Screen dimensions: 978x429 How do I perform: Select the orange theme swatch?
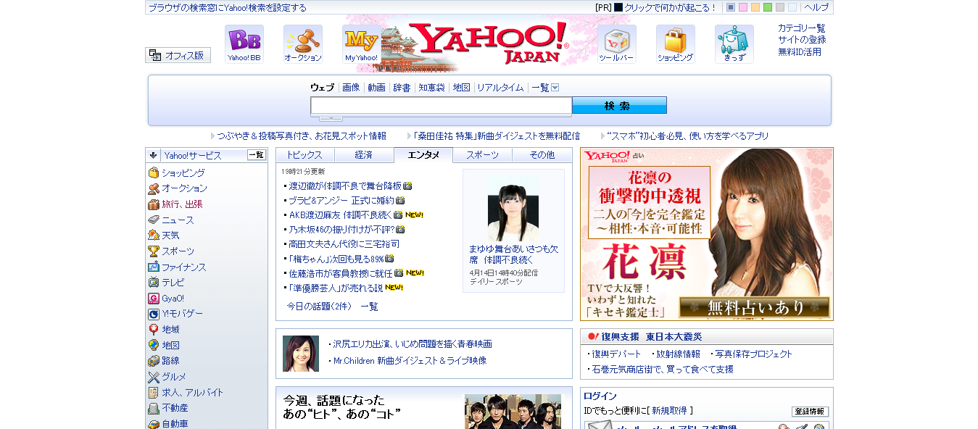pyautogui.click(x=755, y=7)
